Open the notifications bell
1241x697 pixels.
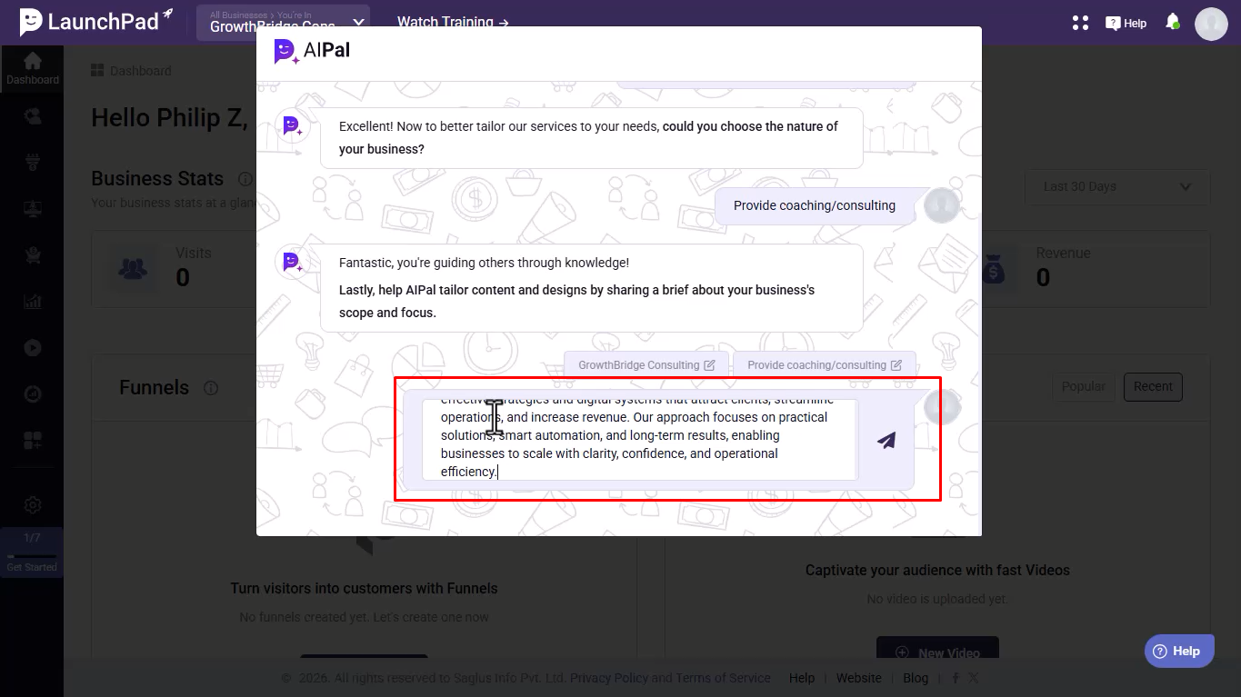click(x=1173, y=22)
